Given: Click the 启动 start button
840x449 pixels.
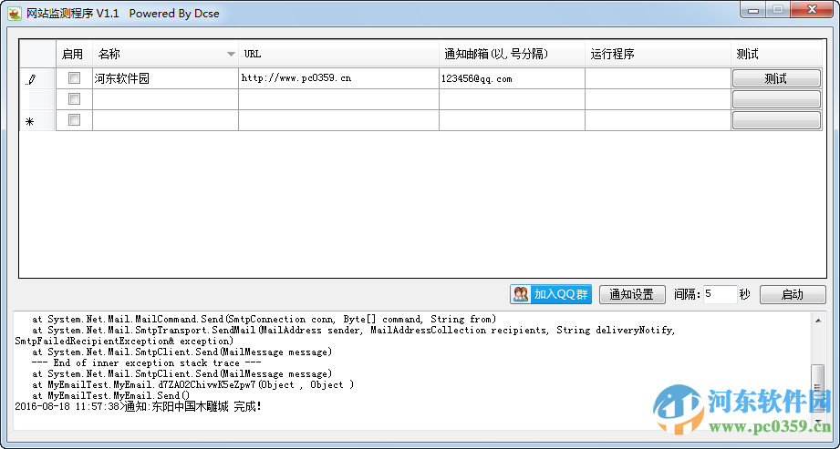Looking at the screenshot, I should [x=793, y=294].
